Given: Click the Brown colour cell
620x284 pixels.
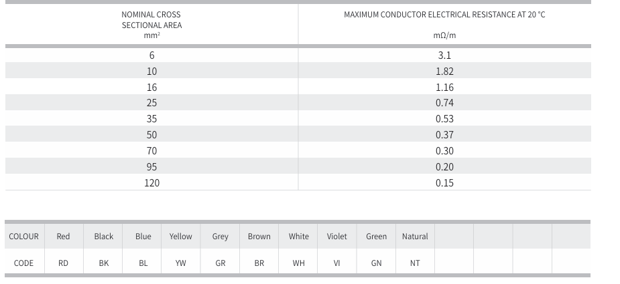Looking at the screenshot, I should [x=259, y=236].
